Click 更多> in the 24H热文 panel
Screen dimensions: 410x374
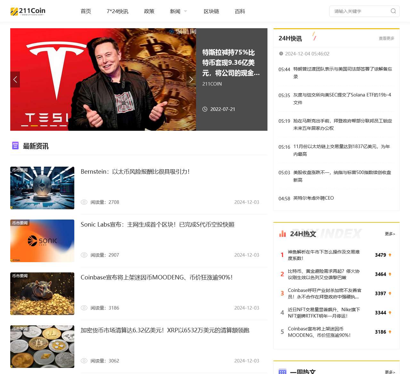pos(390,234)
